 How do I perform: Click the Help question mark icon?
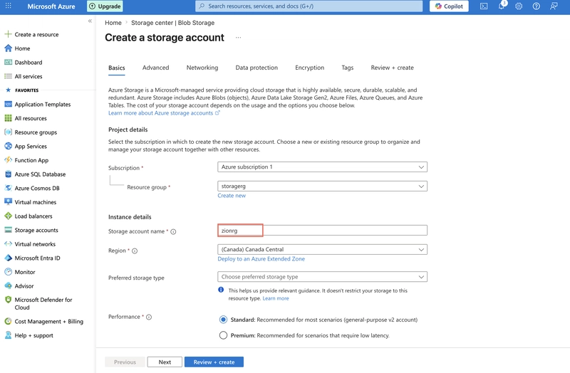(x=537, y=6)
